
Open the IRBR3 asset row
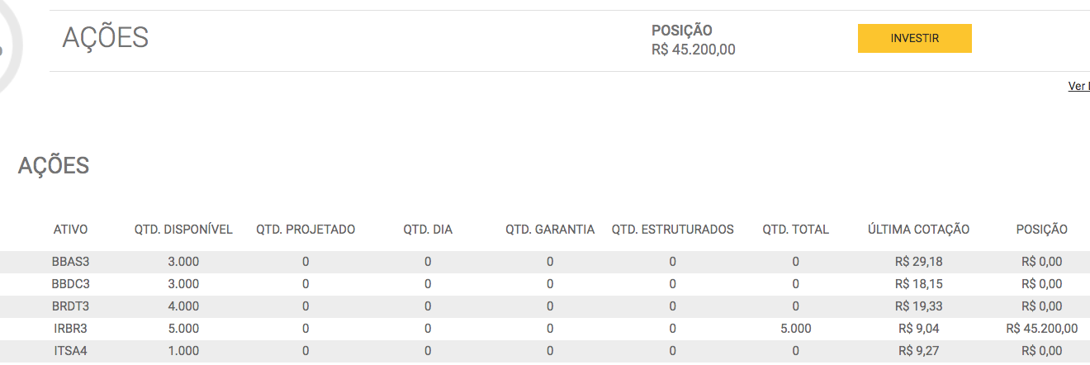(x=545, y=329)
